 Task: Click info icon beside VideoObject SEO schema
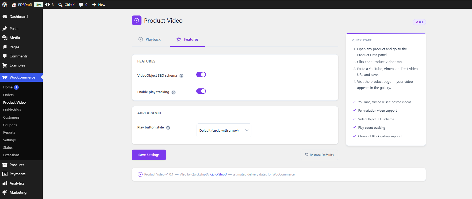(181, 76)
